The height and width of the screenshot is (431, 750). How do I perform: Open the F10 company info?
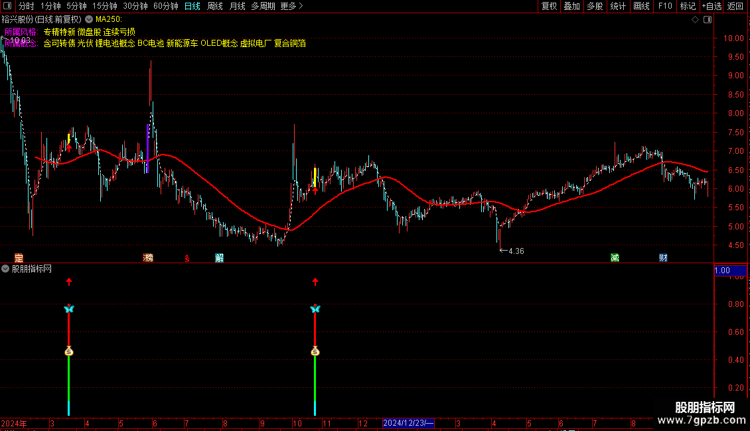tap(665, 6)
